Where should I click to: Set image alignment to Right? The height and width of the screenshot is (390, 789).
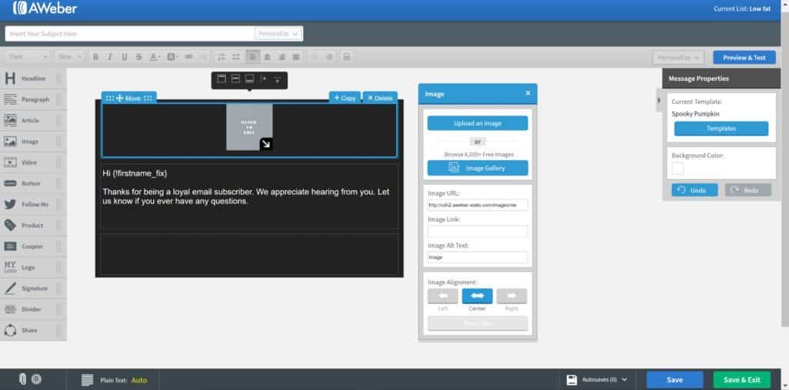tap(512, 296)
